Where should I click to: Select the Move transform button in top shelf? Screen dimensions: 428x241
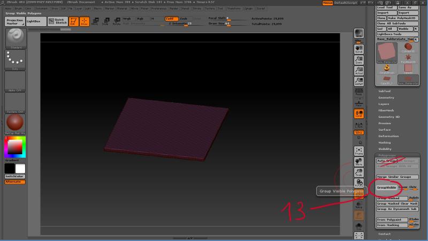point(95,21)
